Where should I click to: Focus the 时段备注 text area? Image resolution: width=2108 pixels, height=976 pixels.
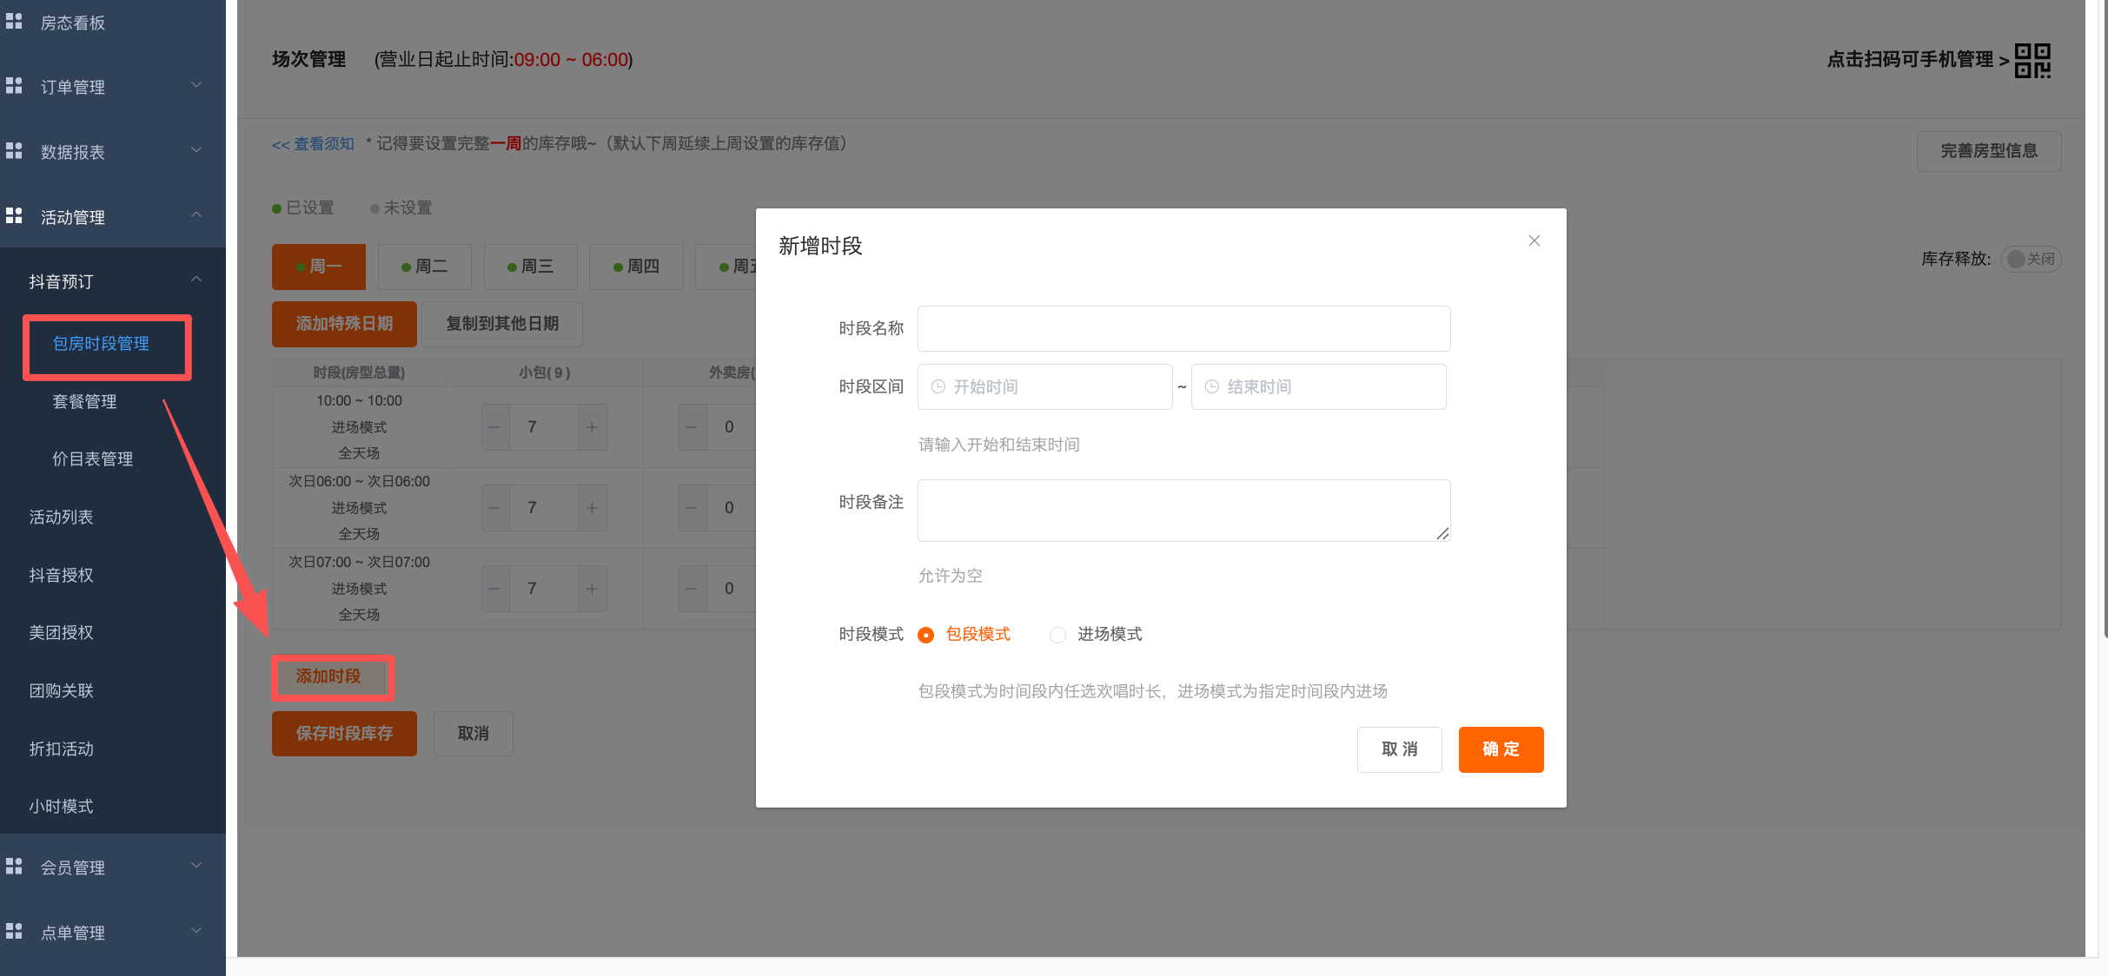click(x=1184, y=511)
